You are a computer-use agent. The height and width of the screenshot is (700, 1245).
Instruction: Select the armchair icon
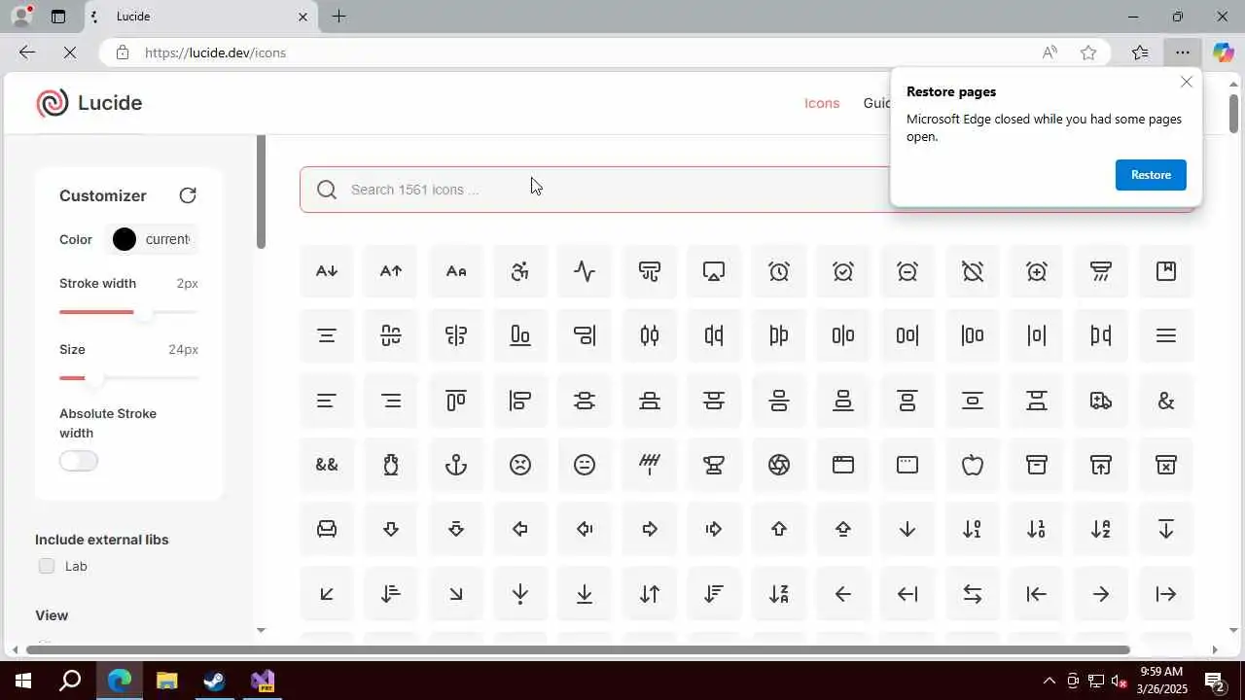[327, 529]
